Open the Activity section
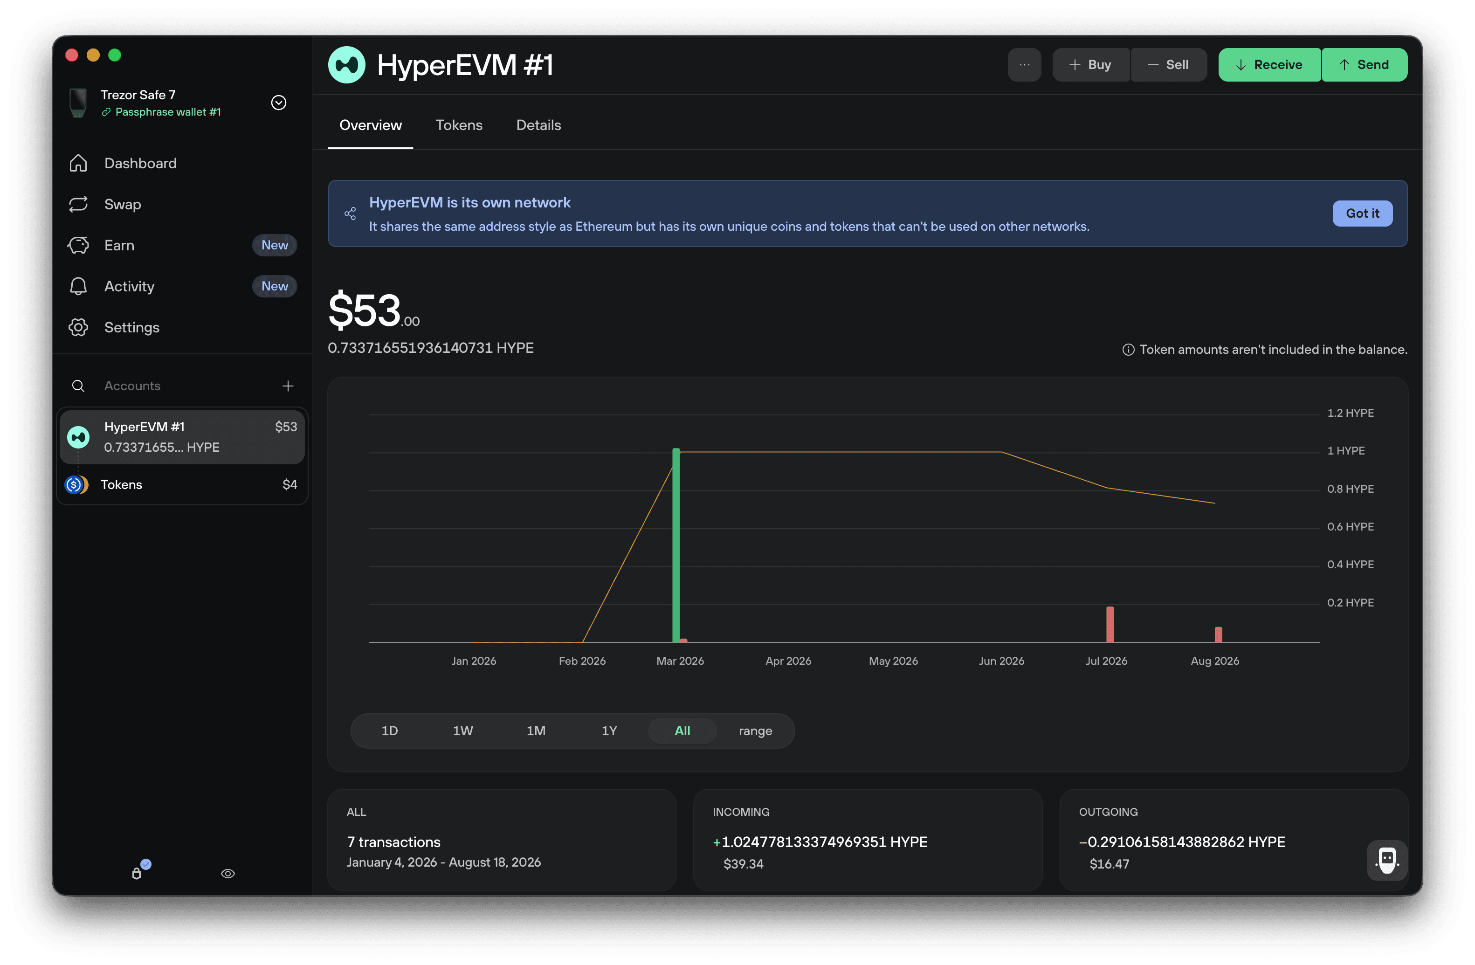 point(182,286)
